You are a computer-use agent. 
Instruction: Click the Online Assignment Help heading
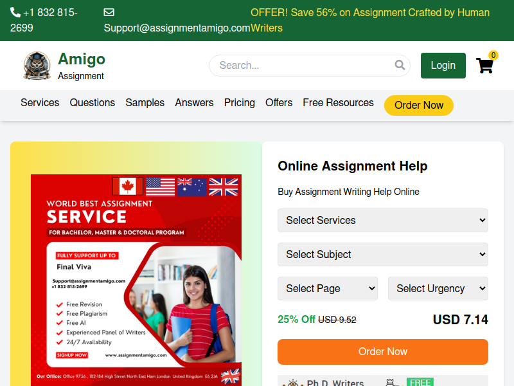(x=352, y=166)
